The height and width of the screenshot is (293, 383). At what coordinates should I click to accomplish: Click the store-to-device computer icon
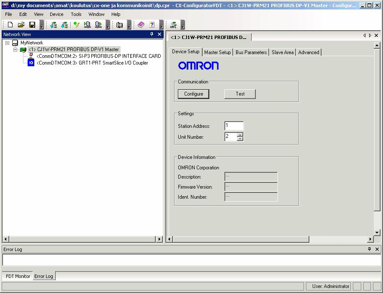point(98,25)
